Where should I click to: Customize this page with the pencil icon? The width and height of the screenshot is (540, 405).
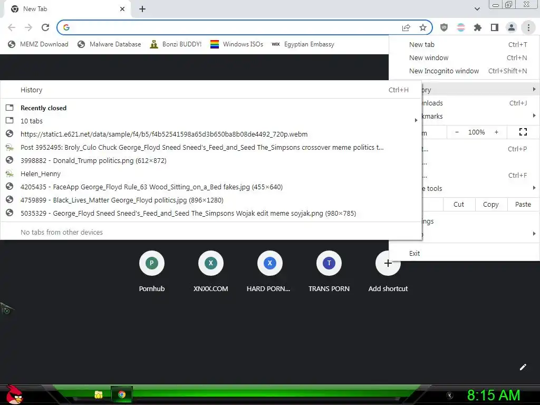[523, 367]
